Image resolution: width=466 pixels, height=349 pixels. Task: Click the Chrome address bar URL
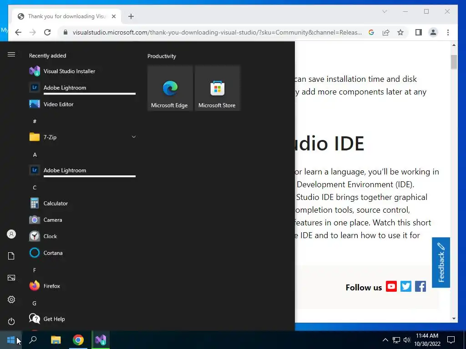[217, 32]
